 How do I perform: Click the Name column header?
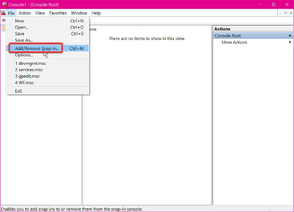(114, 29)
